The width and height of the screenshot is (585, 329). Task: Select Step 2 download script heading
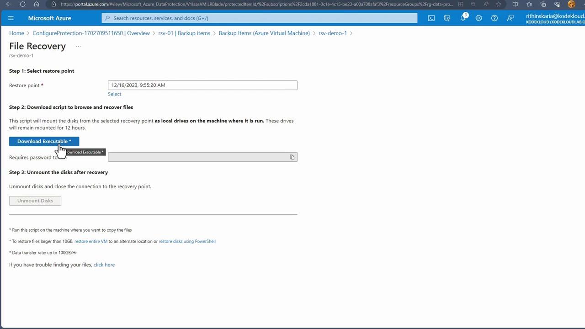point(71,107)
